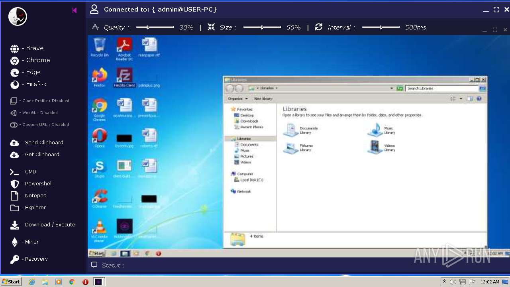The width and height of the screenshot is (510, 287).
Task: Click Send Clipboard
Action: pyautogui.click(x=37, y=143)
